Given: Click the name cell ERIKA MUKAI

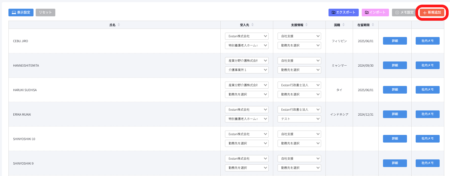Looking at the screenshot, I should [22, 115].
